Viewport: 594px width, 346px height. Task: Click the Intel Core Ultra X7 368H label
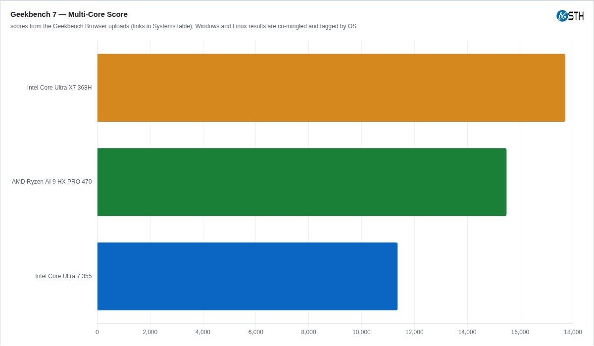tap(59, 88)
